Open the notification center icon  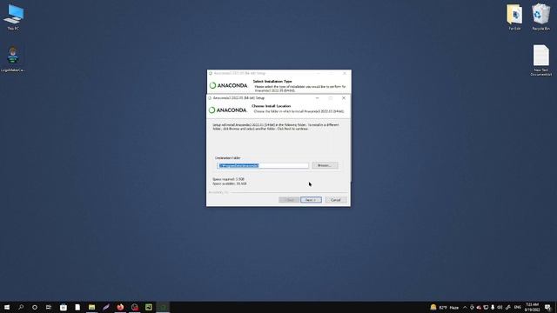[548, 307]
